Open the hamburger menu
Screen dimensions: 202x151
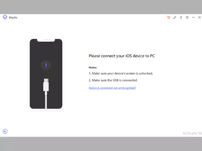(x=187, y=17)
